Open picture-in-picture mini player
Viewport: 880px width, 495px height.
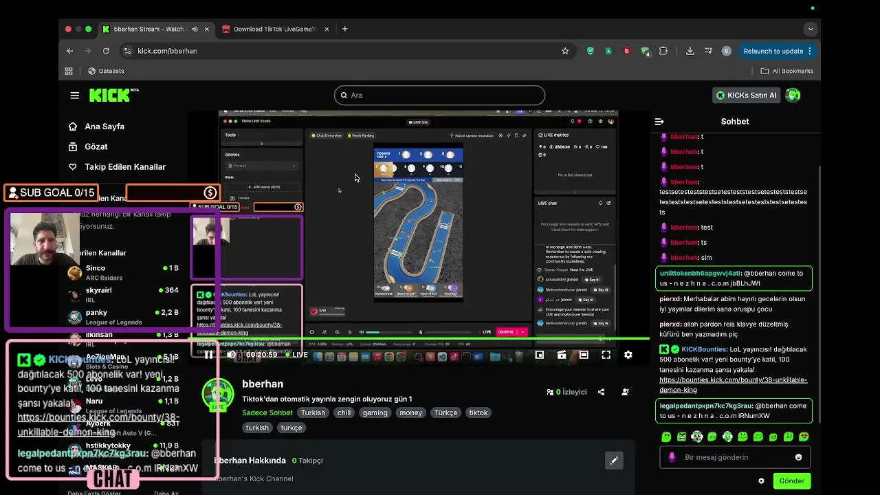540,355
